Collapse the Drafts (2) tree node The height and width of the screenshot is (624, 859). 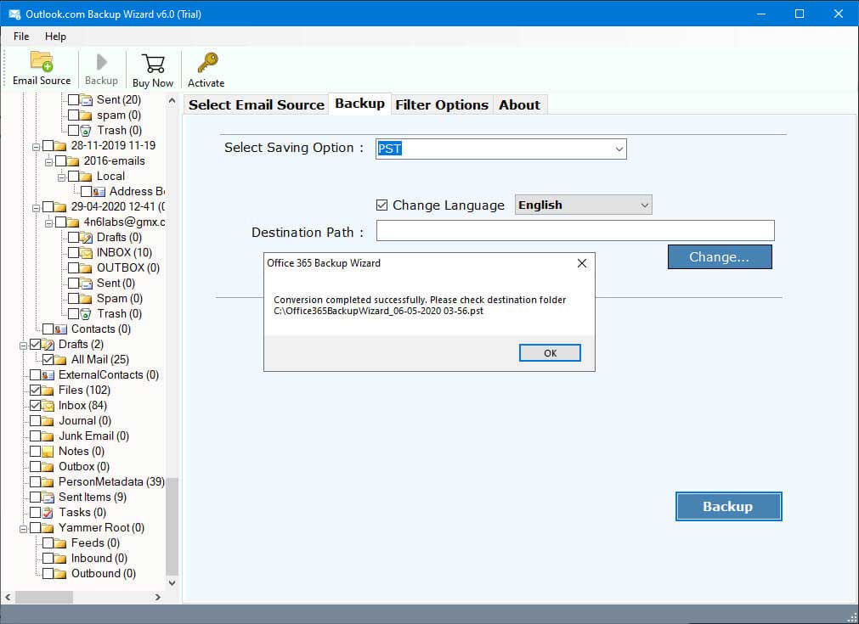[24, 346]
